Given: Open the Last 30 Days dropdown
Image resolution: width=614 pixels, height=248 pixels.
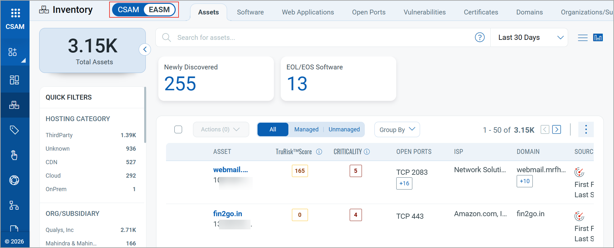Looking at the screenshot, I should tap(529, 38).
